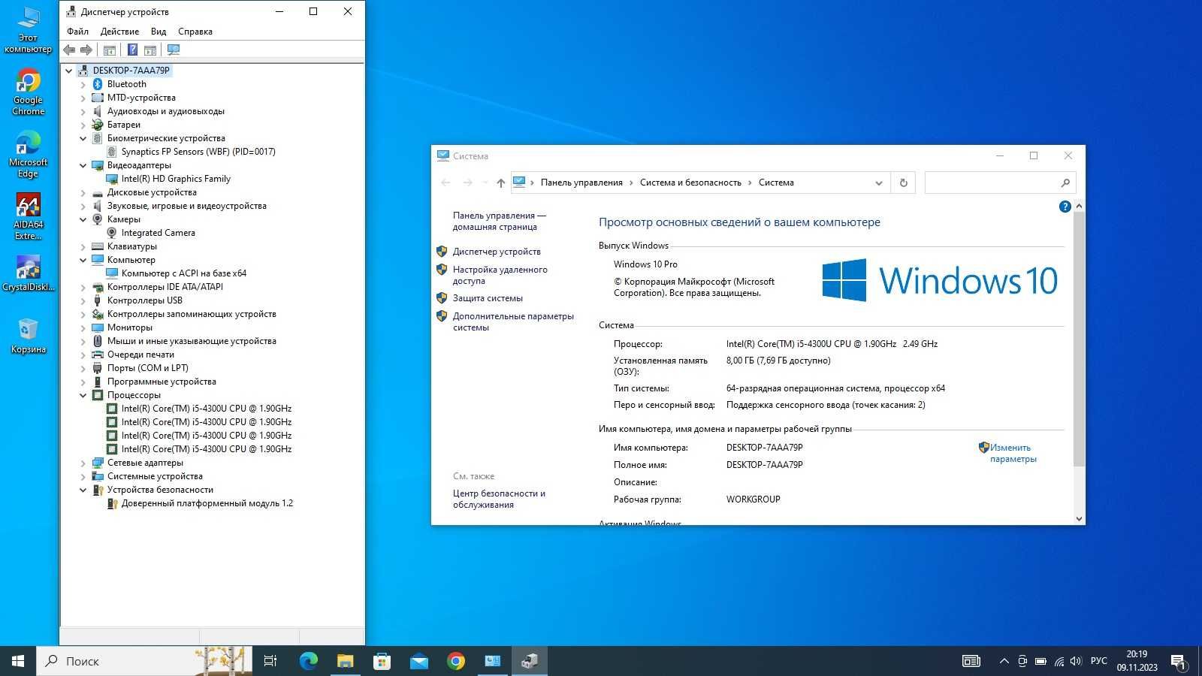
Task: Click Изменить параметры link
Action: coord(1013,453)
